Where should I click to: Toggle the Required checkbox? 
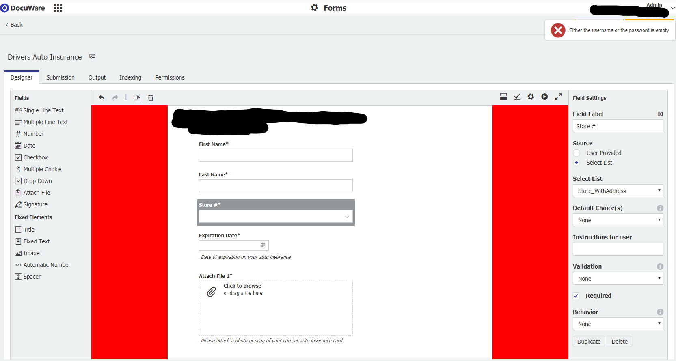[x=576, y=296]
